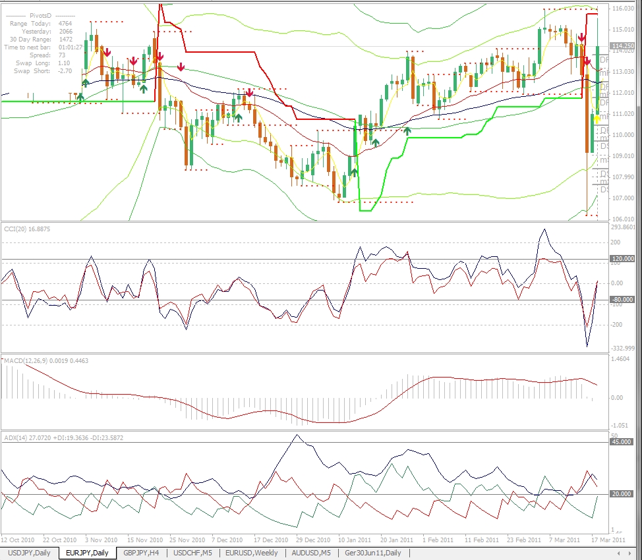
Task: Click the -332.999 CCI scale minimum
Action: [x=623, y=348]
